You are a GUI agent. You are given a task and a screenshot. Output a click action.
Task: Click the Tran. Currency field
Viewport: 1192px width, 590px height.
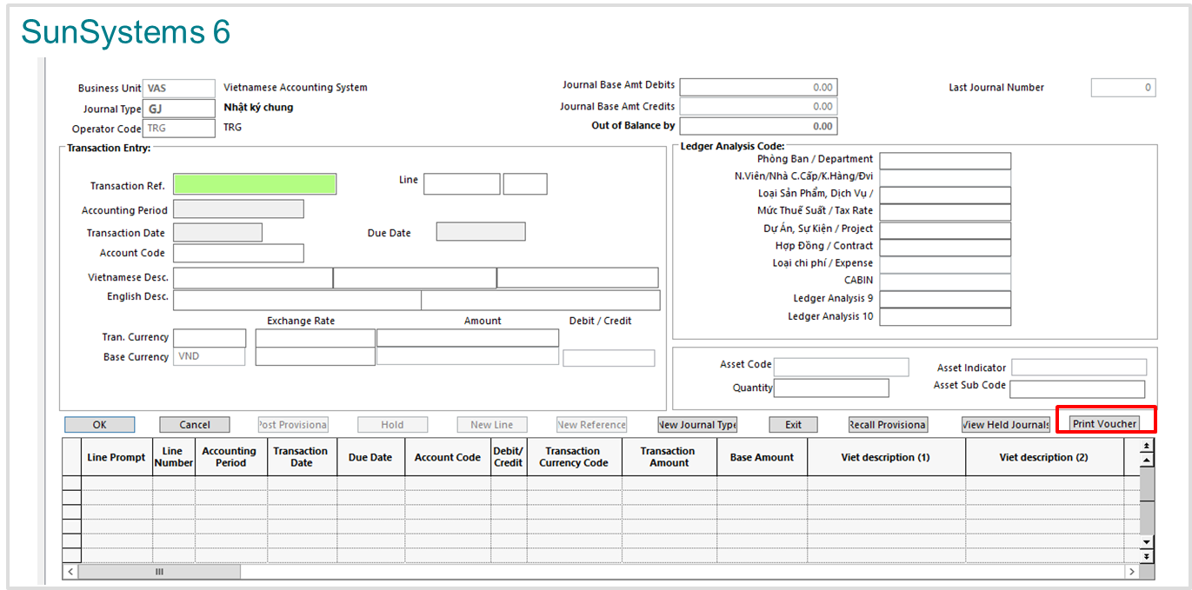click(210, 338)
